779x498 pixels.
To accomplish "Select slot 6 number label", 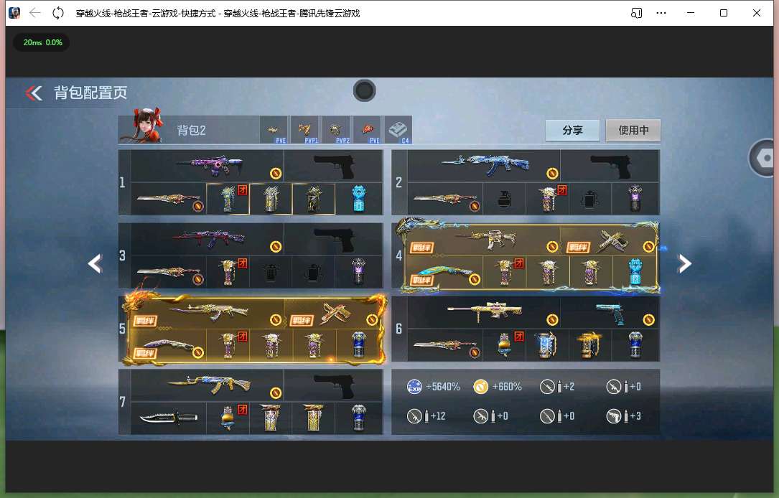I will point(398,329).
